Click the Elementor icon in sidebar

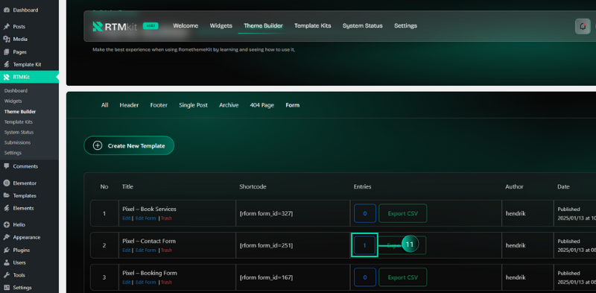7,183
